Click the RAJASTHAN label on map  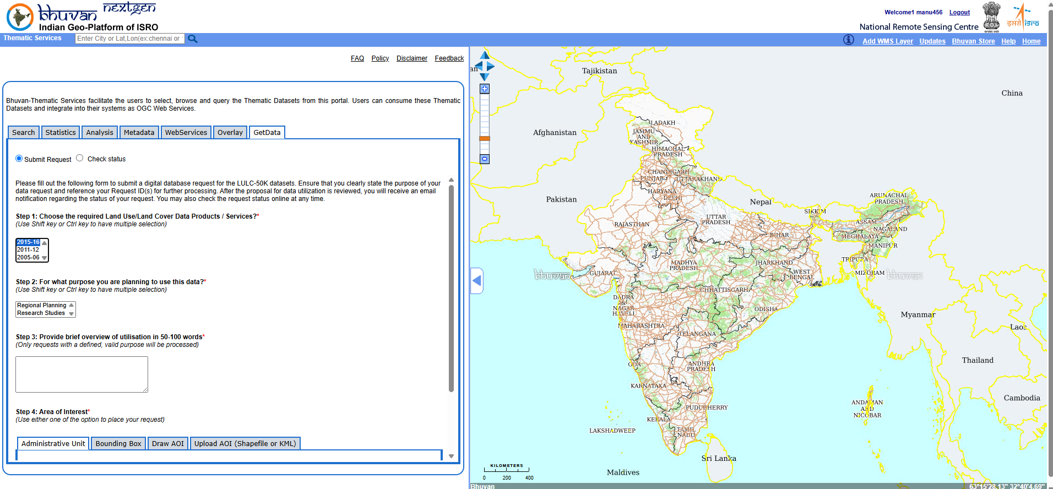pos(632,224)
